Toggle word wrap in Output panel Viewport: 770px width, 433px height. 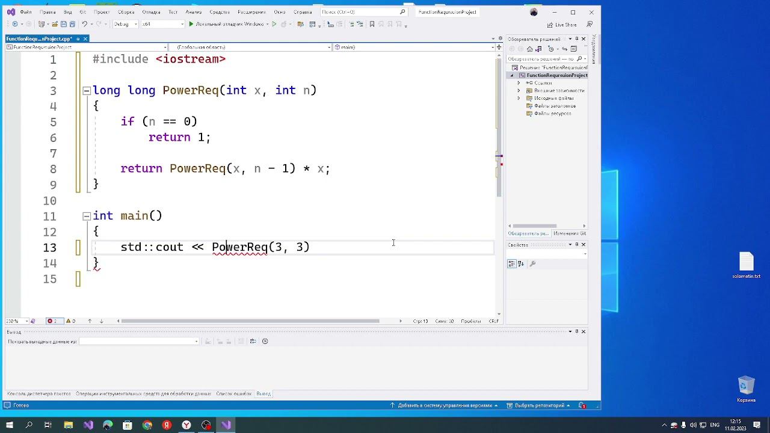coord(253,341)
